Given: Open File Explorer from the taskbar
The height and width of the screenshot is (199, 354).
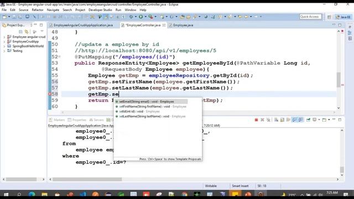Looking at the screenshot, I should click(x=44, y=194).
